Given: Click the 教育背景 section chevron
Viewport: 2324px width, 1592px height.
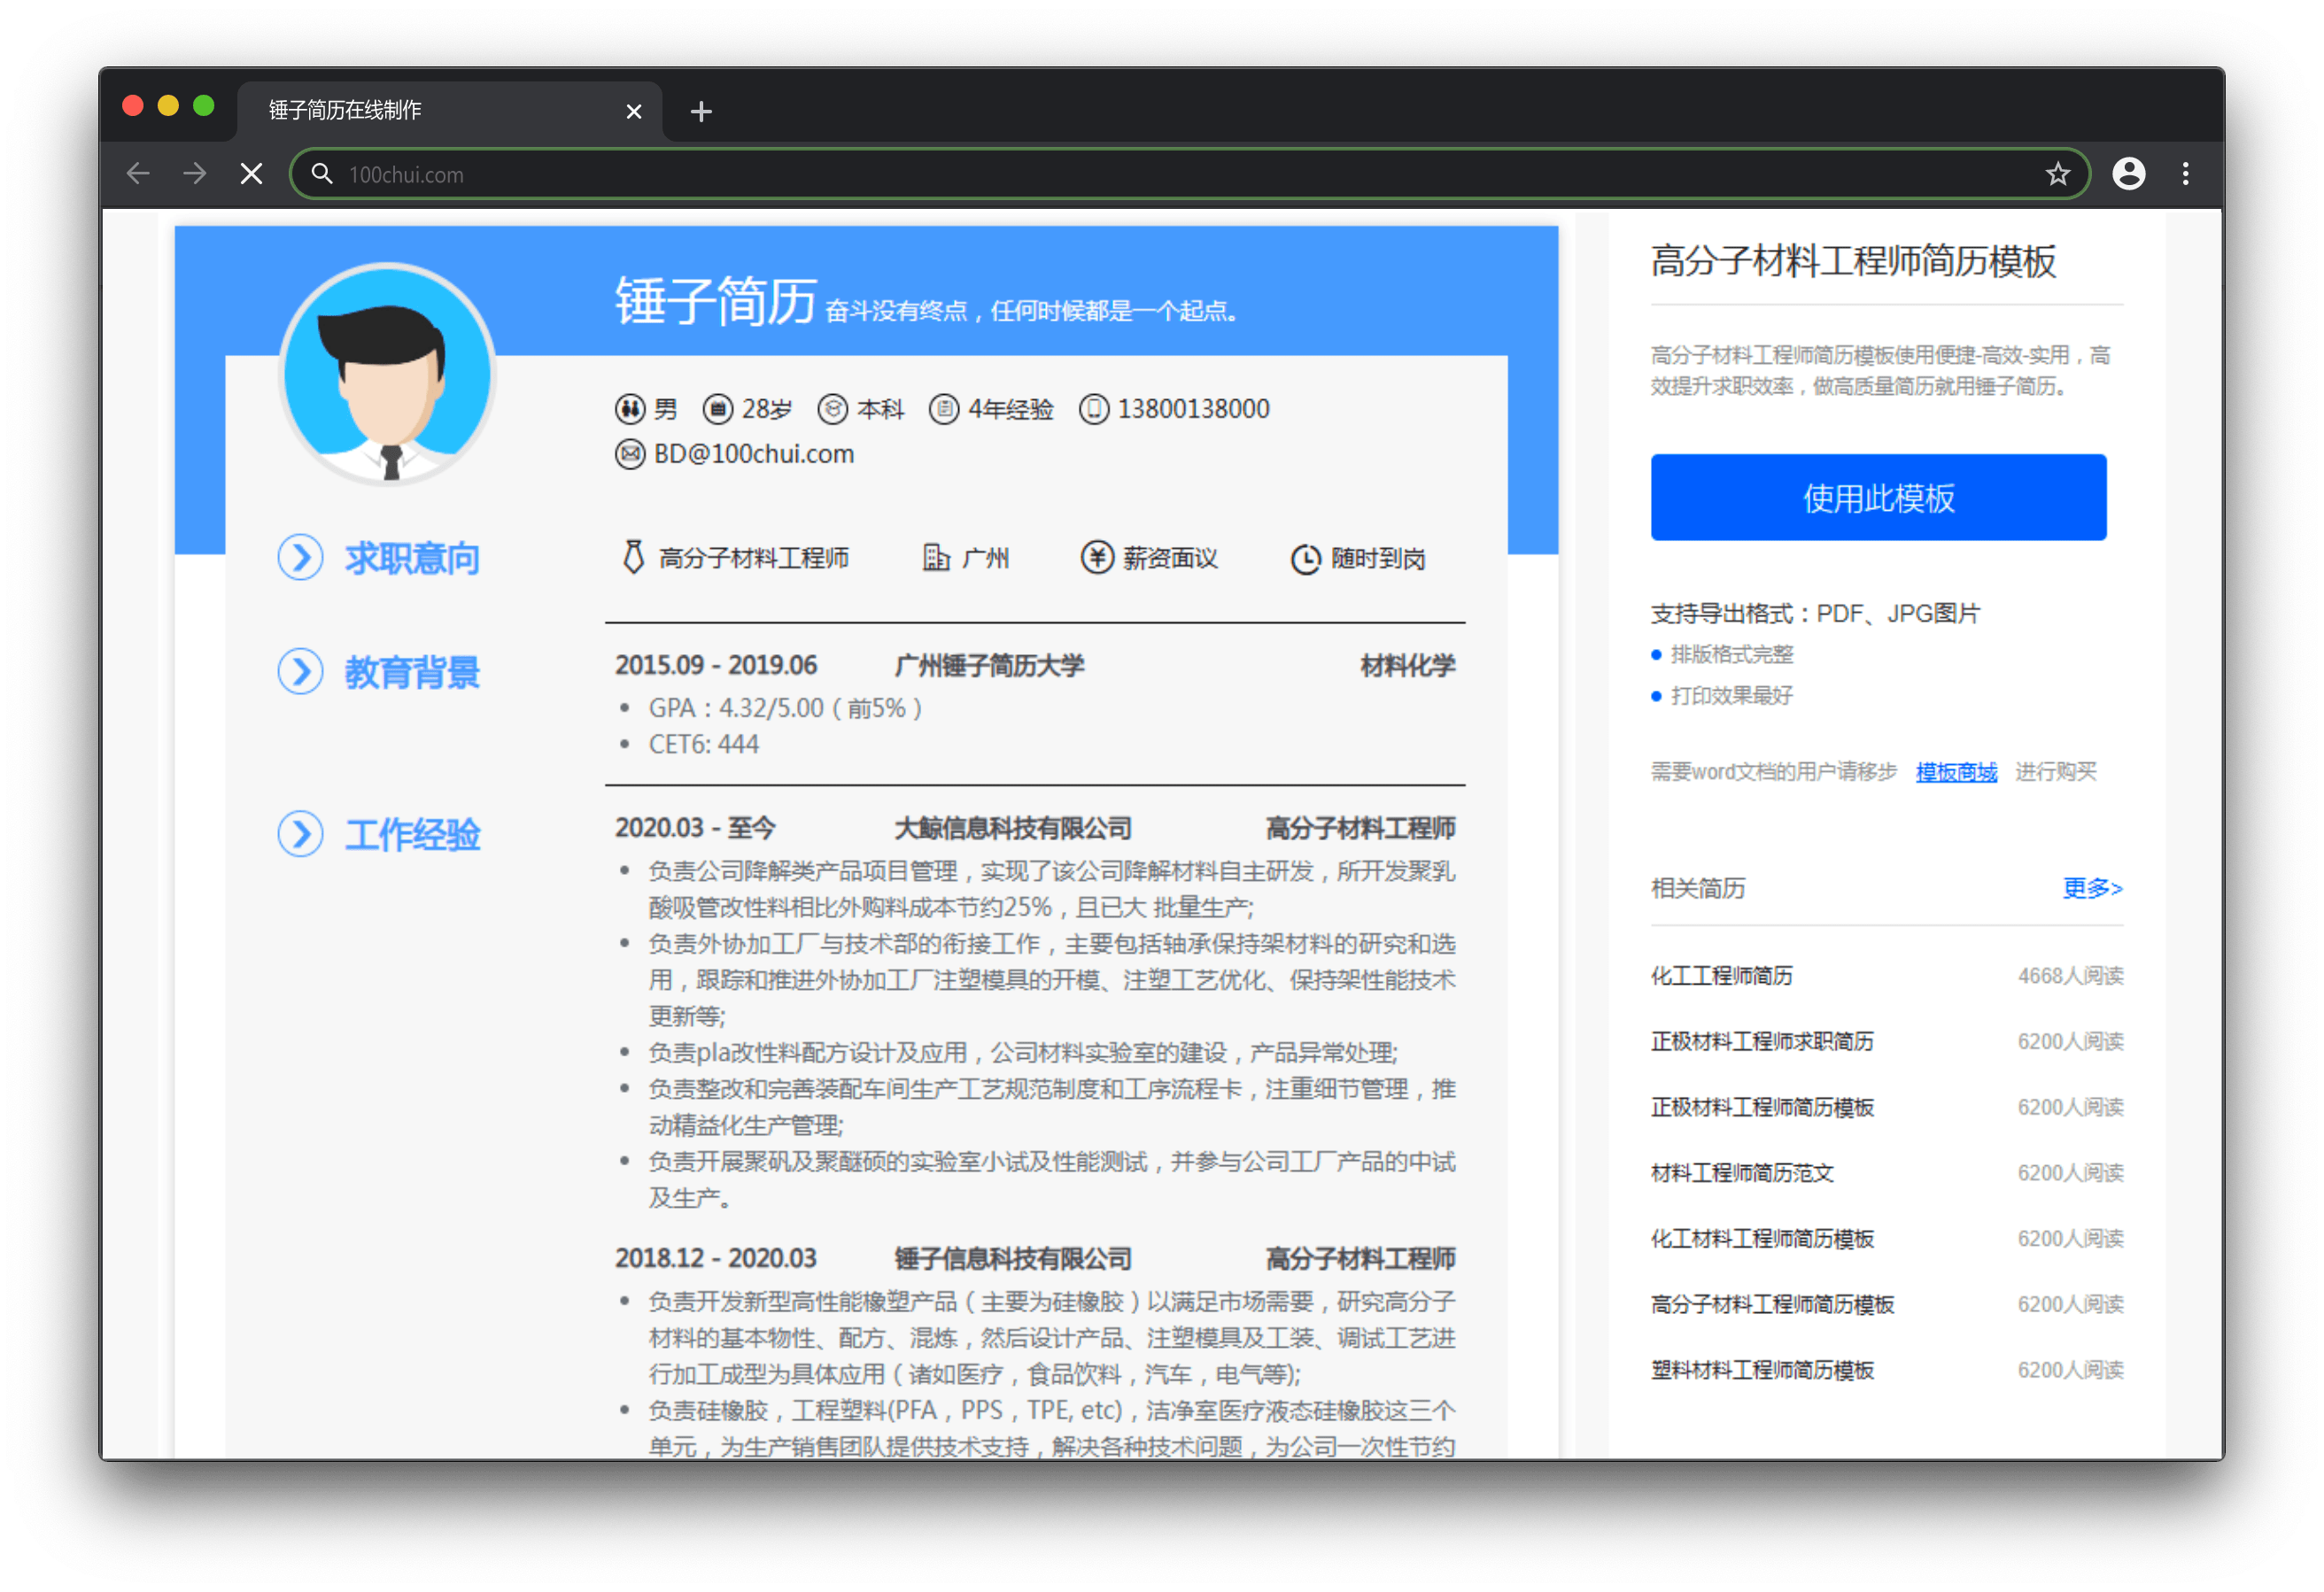Looking at the screenshot, I should 300,671.
